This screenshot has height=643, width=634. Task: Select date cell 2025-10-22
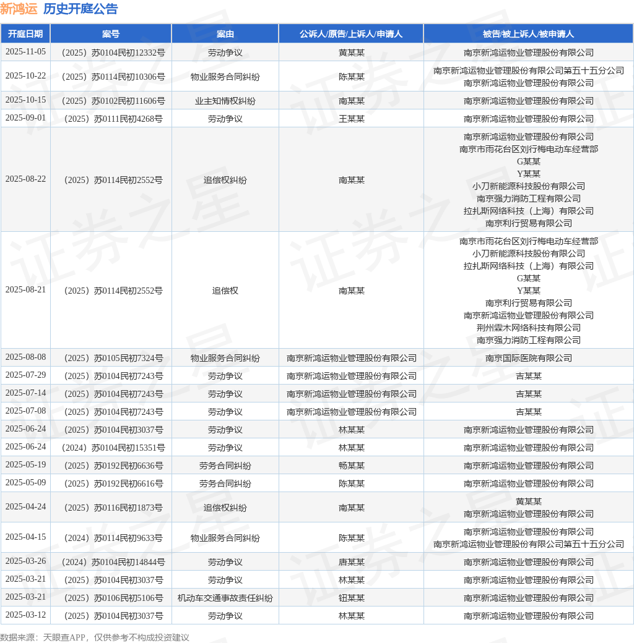tap(25, 76)
